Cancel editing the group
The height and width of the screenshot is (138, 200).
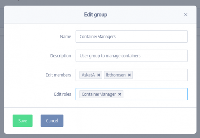click(52, 121)
